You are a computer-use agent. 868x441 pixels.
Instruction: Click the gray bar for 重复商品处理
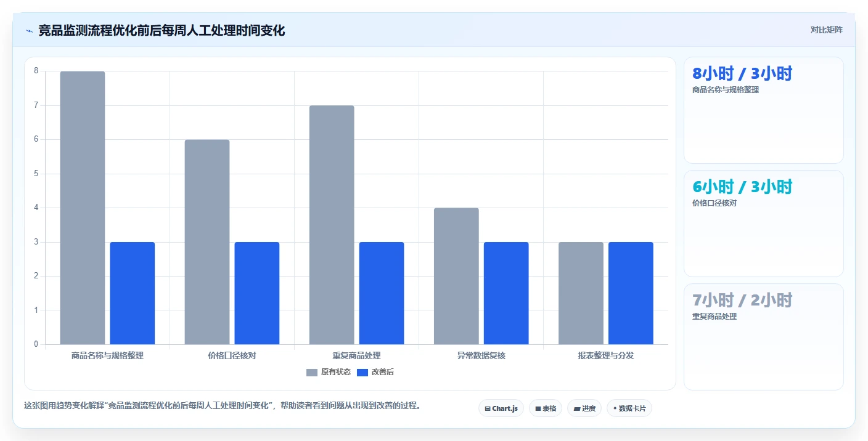[332, 225]
